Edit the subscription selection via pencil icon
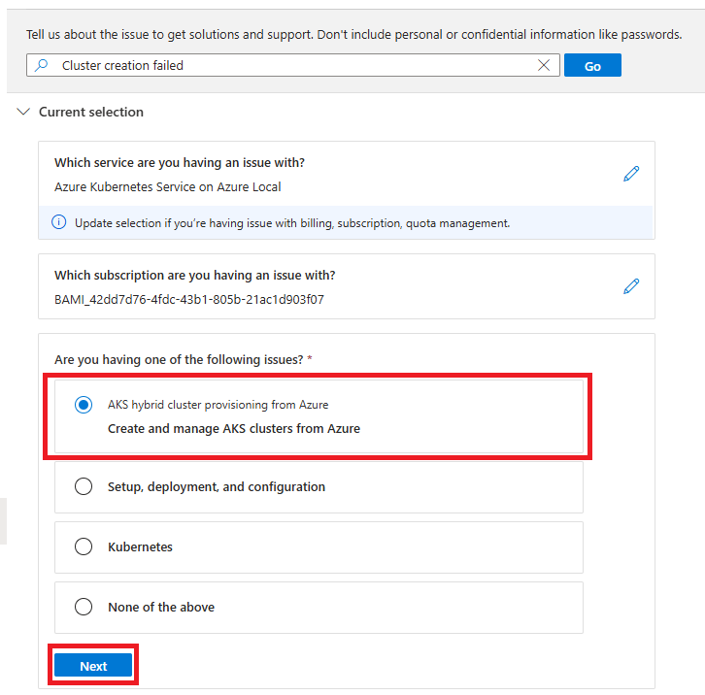 [x=631, y=286]
